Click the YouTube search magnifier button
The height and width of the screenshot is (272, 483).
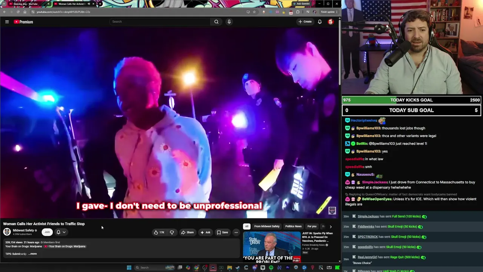pos(216,22)
